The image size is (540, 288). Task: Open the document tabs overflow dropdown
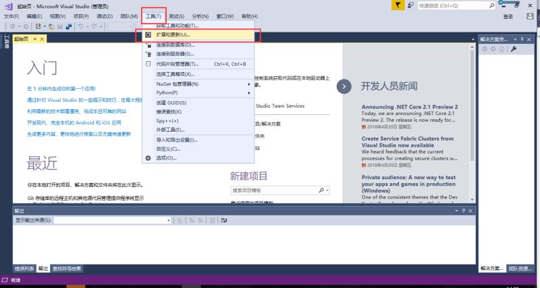(x=473, y=40)
